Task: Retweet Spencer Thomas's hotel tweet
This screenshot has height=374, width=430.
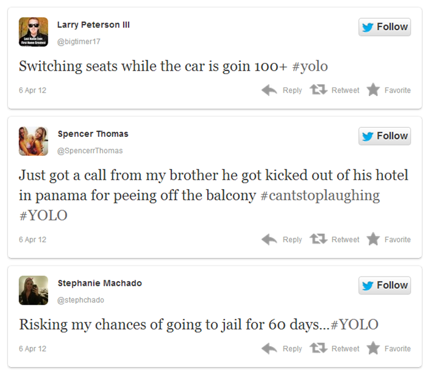Action: click(x=335, y=240)
